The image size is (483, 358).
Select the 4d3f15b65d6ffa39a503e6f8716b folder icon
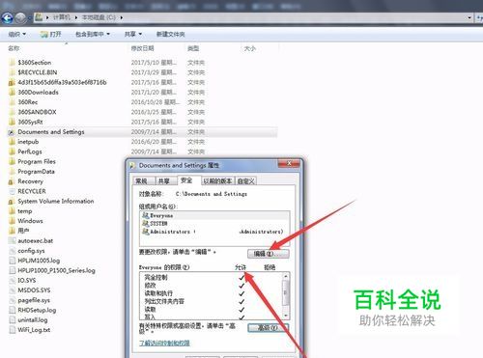pos(12,82)
